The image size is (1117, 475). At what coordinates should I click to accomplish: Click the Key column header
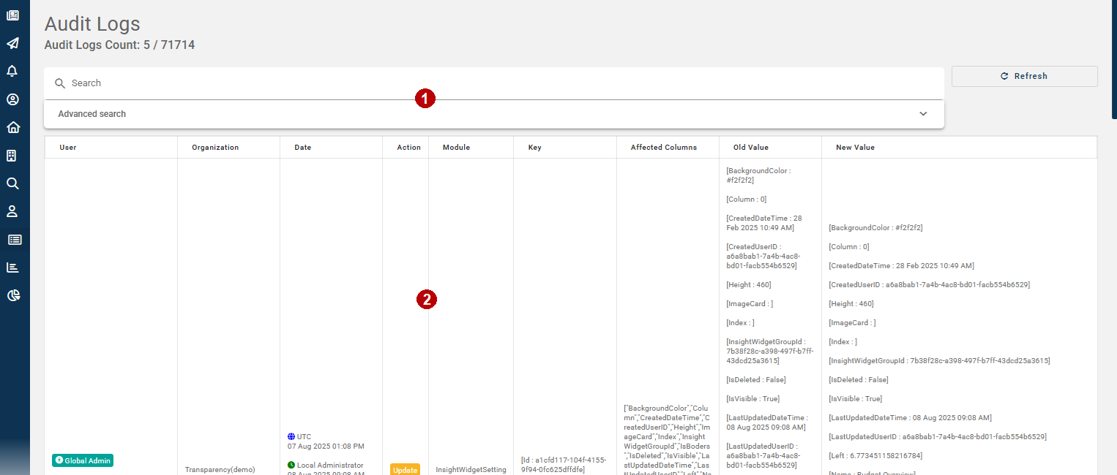click(535, 148)
